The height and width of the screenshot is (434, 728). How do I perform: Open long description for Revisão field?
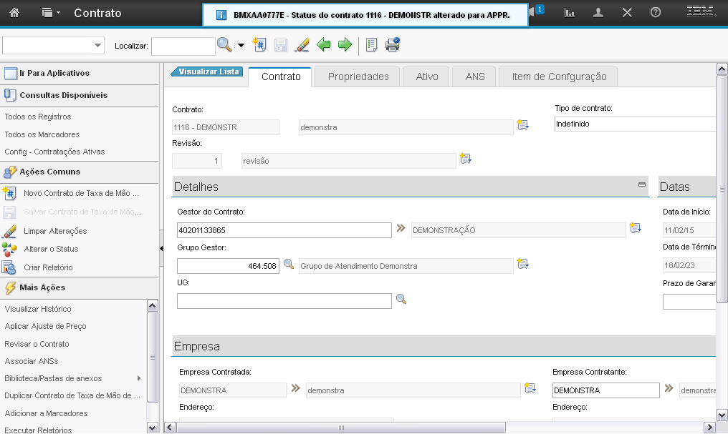(465, 159)
